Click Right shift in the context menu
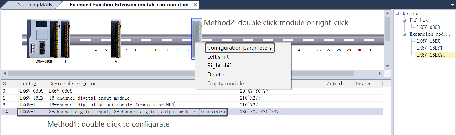 [x=220, y=66]
